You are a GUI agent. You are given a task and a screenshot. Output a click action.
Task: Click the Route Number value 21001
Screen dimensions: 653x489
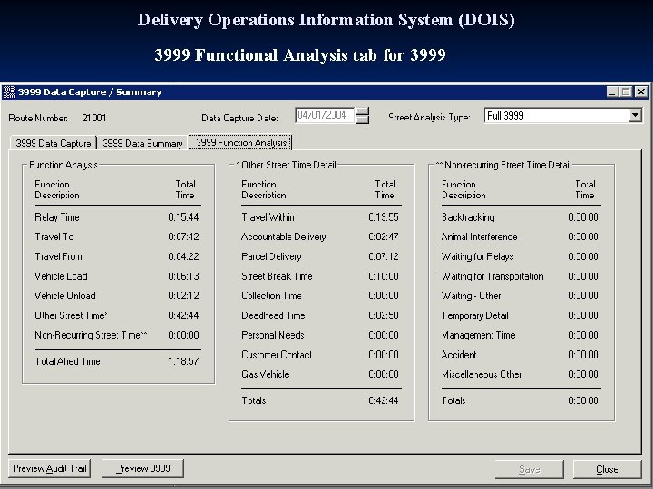(x=94, y=118)
